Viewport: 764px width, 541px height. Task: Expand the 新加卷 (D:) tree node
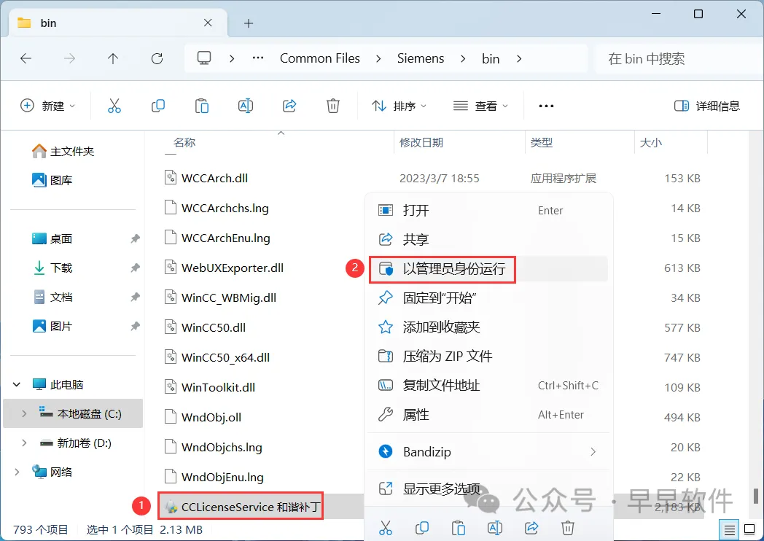(24, 443)
